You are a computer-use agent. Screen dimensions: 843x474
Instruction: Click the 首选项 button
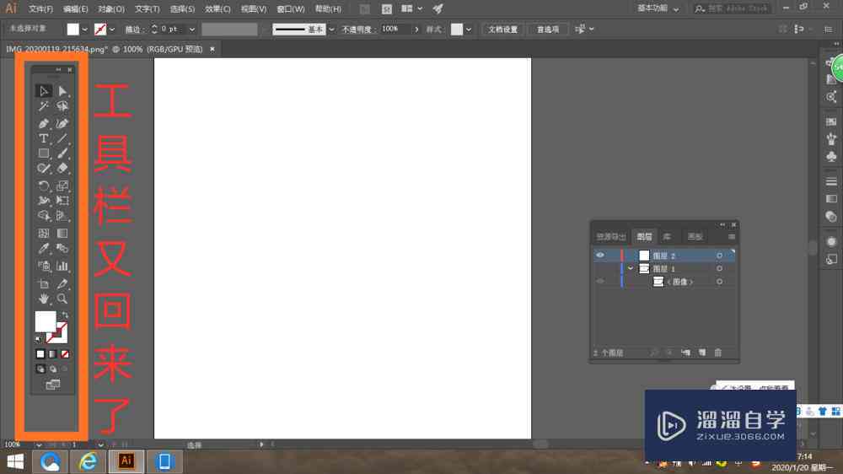click(x=548, y=30)
